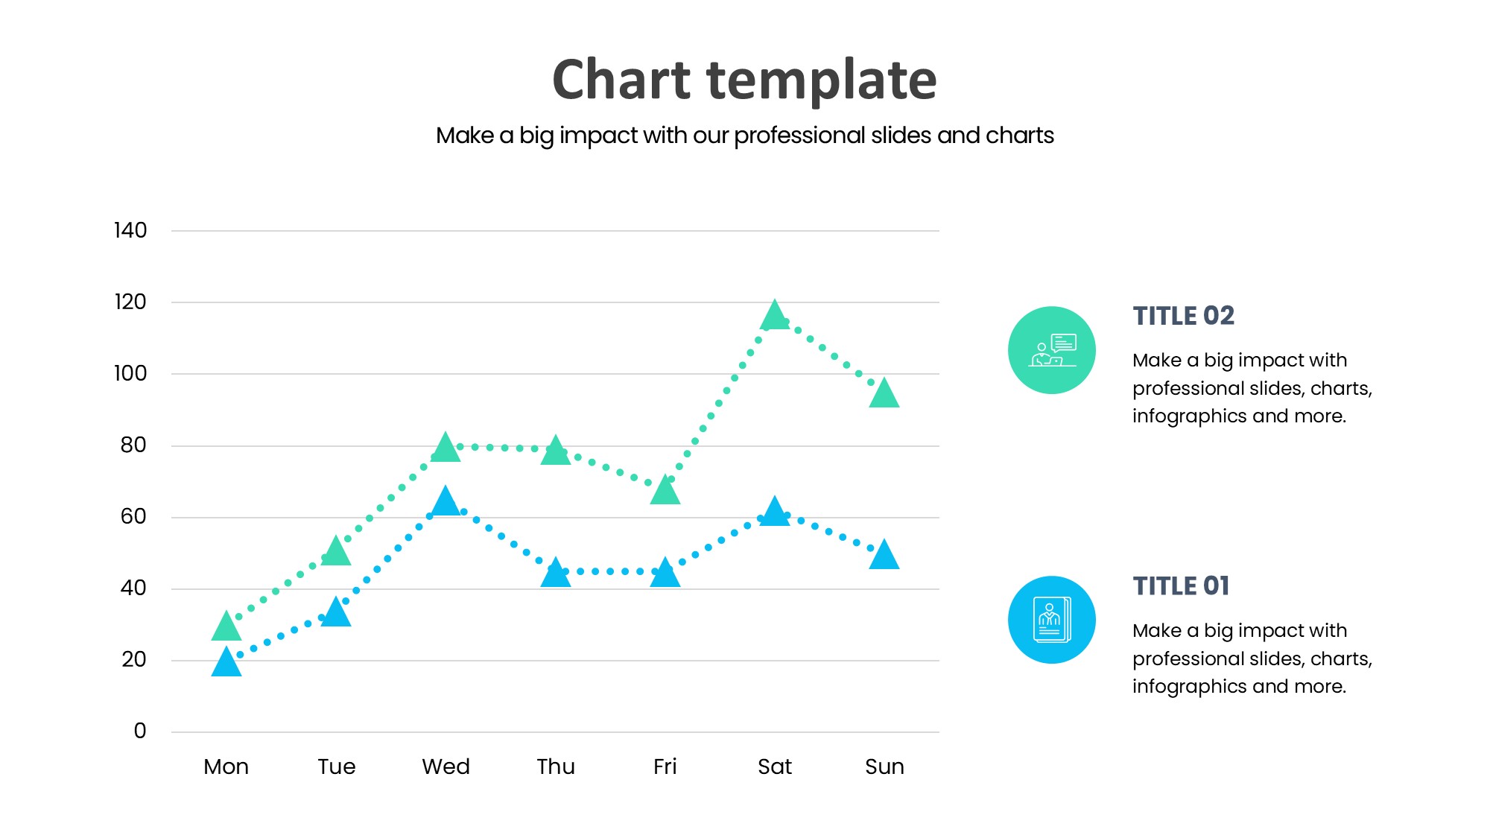Click the Sun axis label
The width and height of the screenshot is (1490, 838).
pos(884,766)
